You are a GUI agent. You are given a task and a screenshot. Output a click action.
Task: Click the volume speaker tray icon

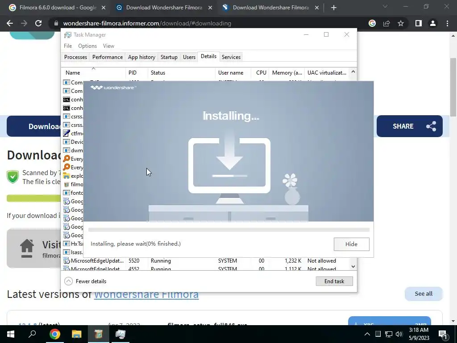click(399, 334)
